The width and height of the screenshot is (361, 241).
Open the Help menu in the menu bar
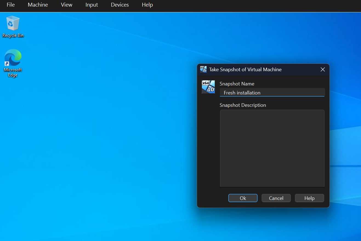click(147, 5)
